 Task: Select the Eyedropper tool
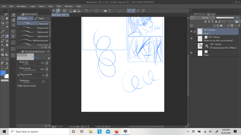click(x=3, y=32)
